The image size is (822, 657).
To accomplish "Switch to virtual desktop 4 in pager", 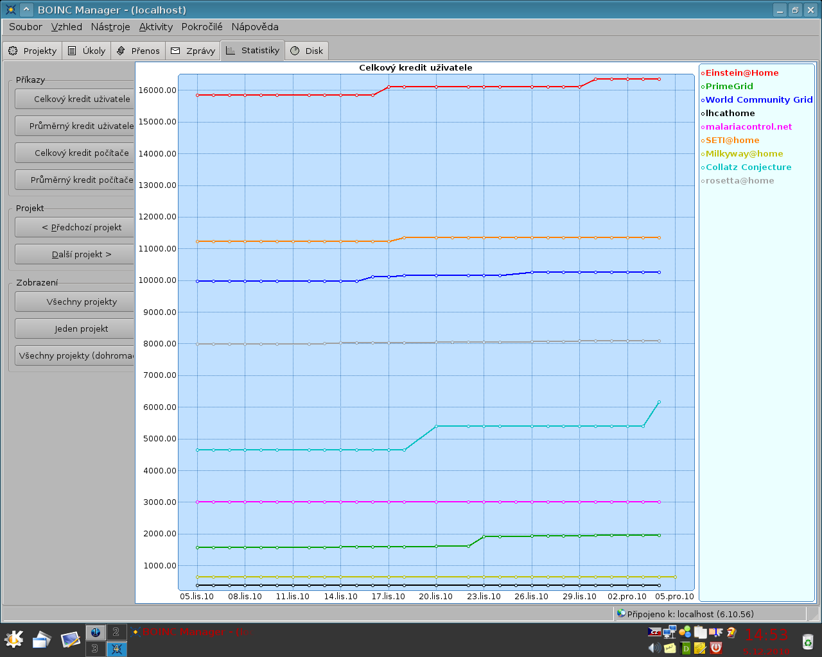I will coord(116,649).
